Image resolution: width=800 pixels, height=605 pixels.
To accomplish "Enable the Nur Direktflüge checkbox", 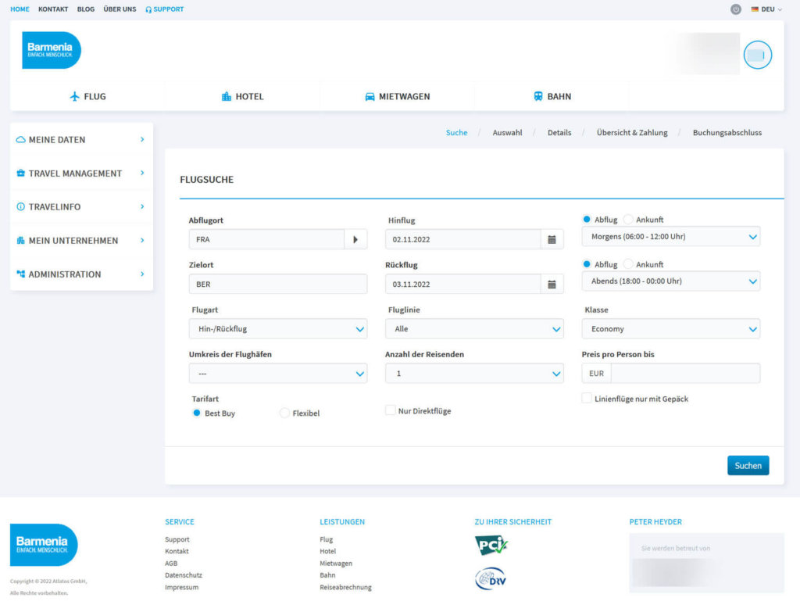I will pos(391,410).
